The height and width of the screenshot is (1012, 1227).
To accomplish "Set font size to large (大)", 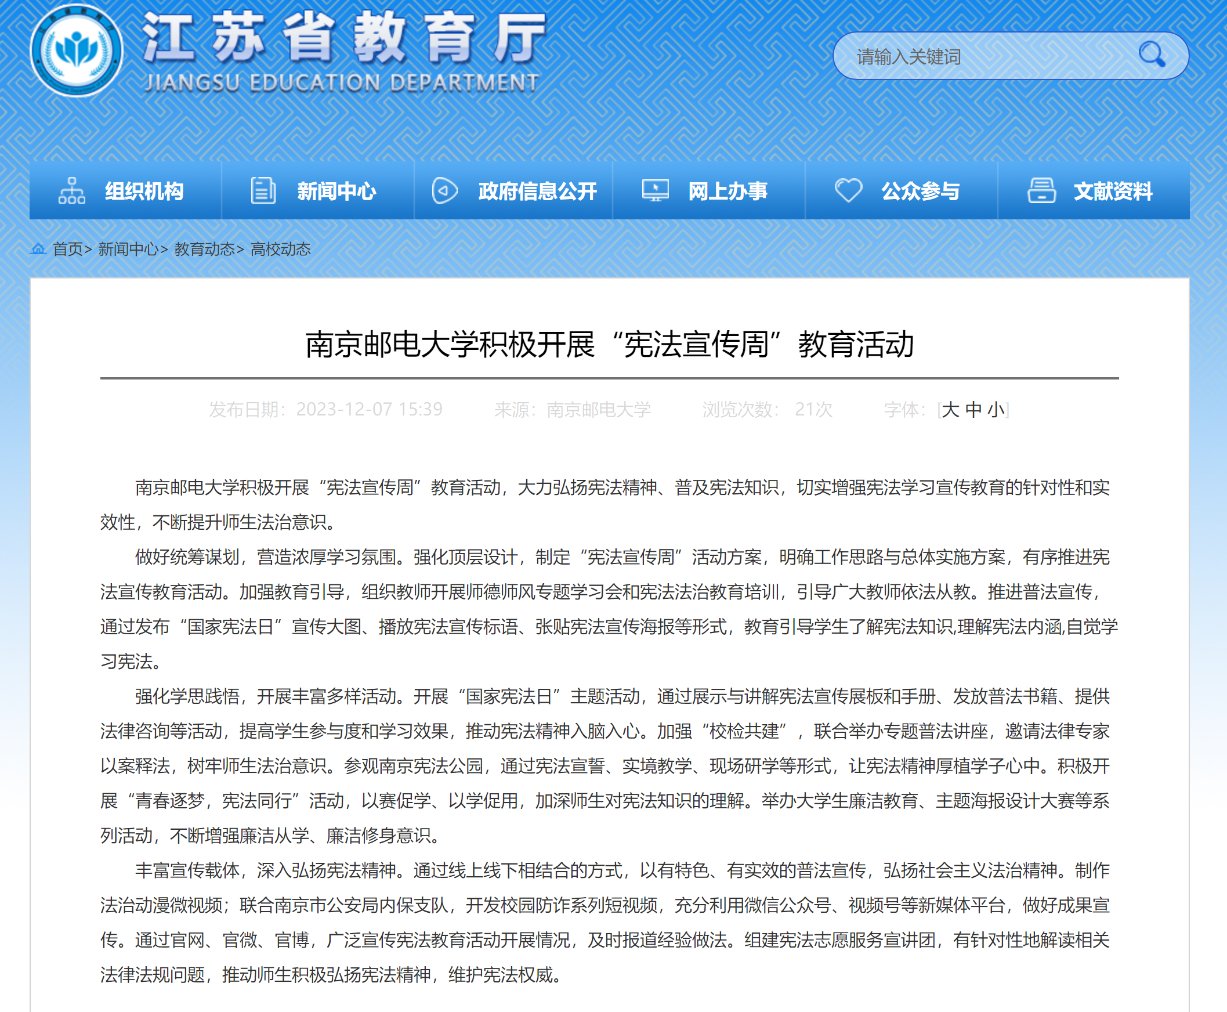I will click(950, 410).
